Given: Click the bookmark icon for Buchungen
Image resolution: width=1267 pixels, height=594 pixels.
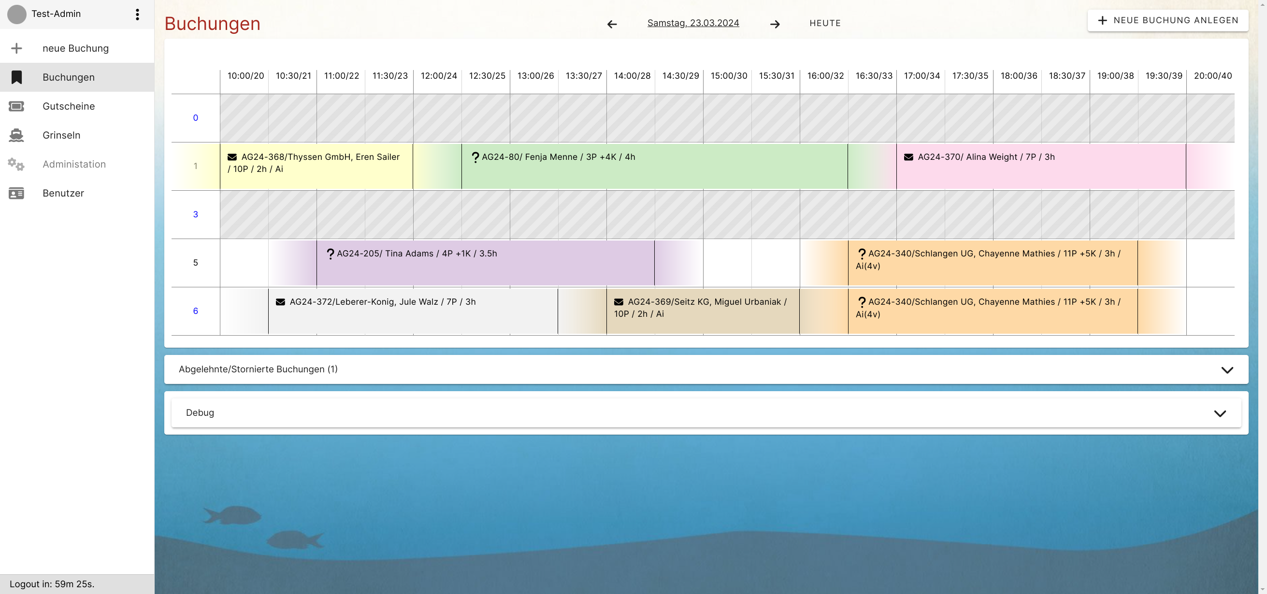Looking at the screenshot, I should [17, 77].
